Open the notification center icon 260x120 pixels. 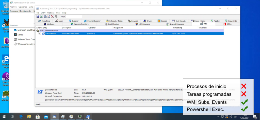pyautogui.click(x=255, y=117)
